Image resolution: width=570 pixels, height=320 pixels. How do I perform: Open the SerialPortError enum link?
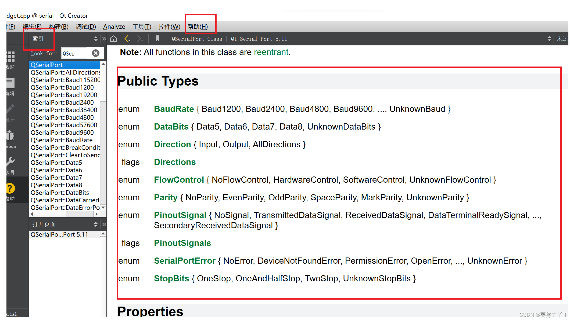[185, 261]
